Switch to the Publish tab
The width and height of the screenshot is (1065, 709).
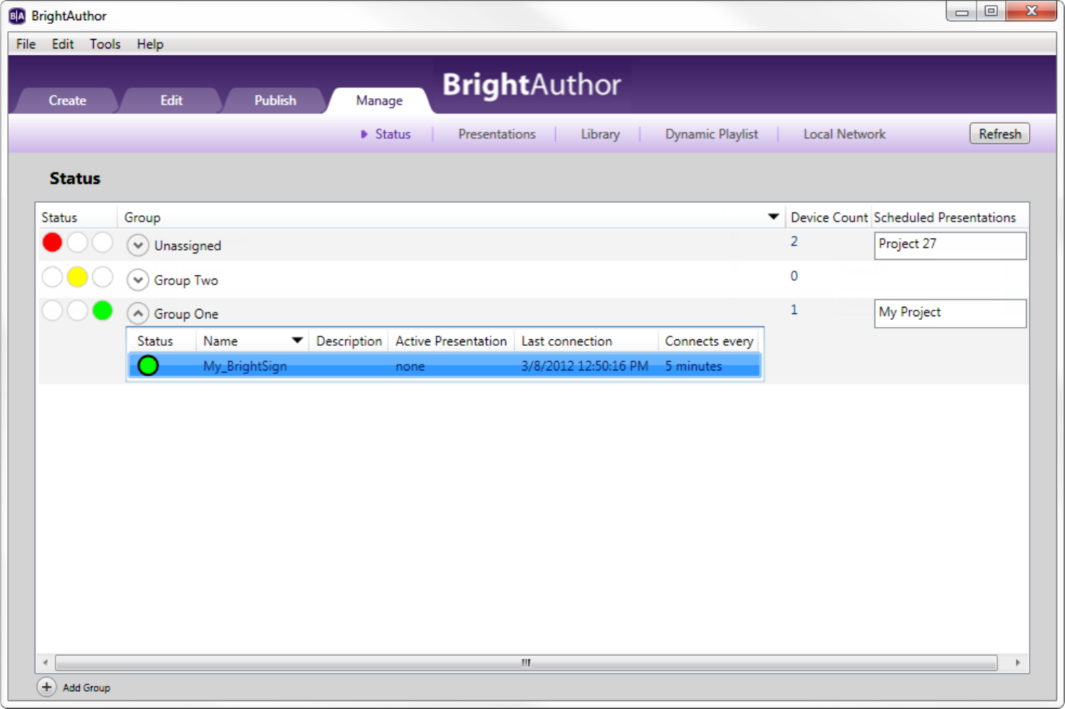[x=275, y=100]
